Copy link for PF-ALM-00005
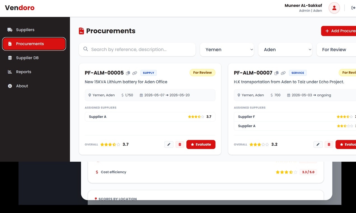This screenshot has height=213, width=356. click(135, 73)
